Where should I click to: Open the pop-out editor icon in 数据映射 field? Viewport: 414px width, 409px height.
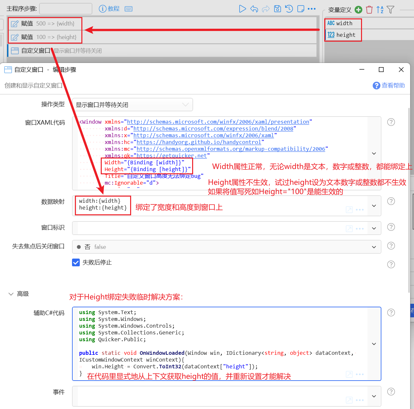349,210
